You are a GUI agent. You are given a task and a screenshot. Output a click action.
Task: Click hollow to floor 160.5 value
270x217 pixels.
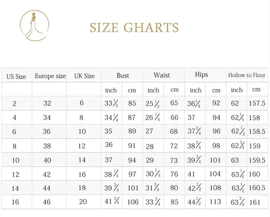[257, 188]
